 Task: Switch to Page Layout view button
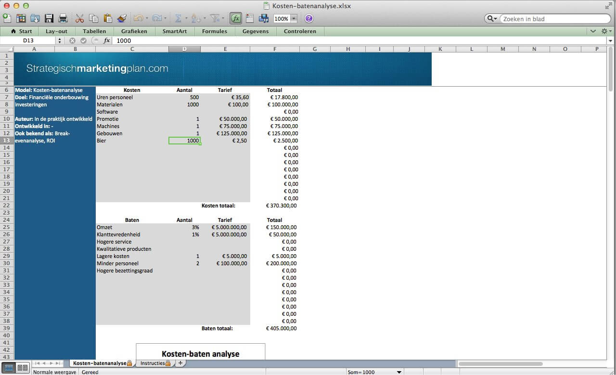click(x=23, y=368)
